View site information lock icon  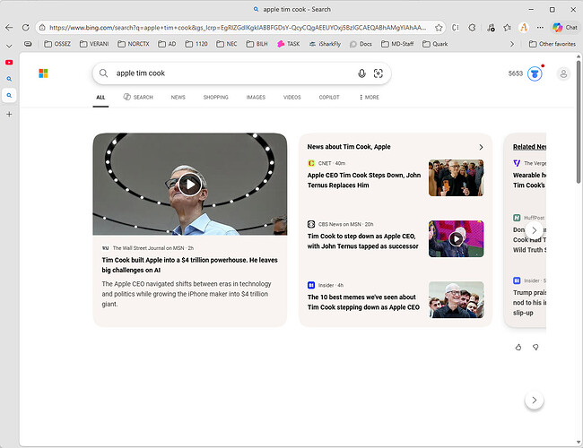42,28
